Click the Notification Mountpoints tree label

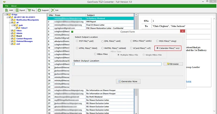coord(28,20)
